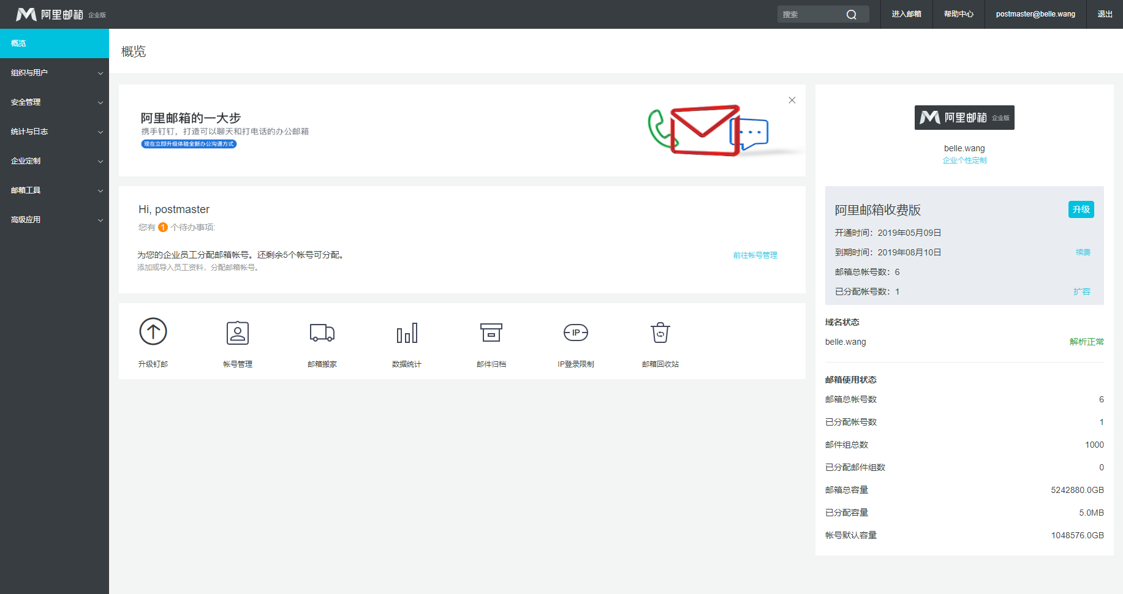This screenshot has height=594, width=1123.
Task: Click the 邮件归档 archive box icon
Action: coord(491,333)
